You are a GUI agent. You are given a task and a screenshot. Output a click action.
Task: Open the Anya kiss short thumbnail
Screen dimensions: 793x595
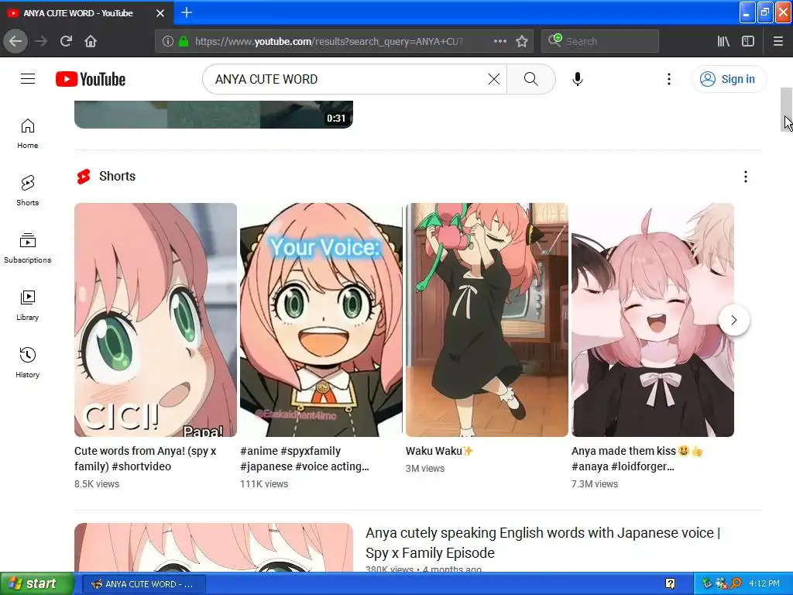point(652,320)
